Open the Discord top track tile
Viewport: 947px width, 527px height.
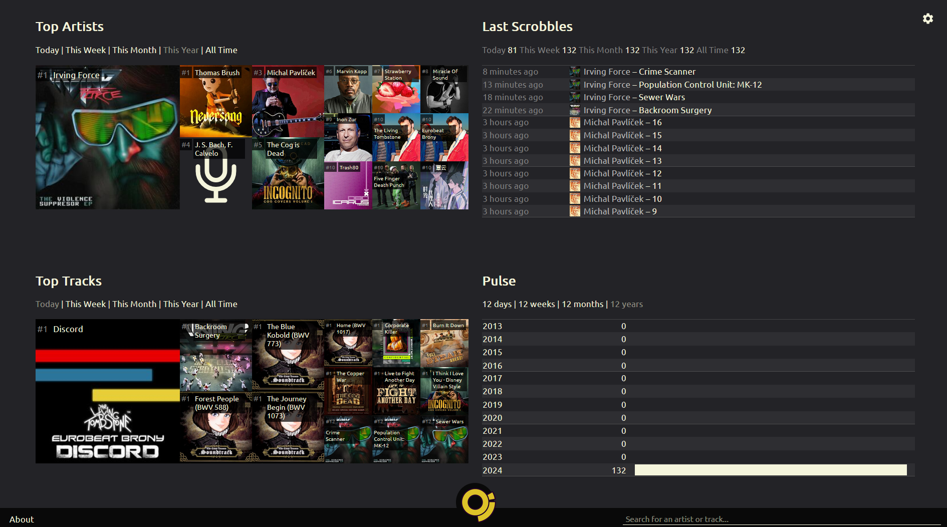click(107, 391)
